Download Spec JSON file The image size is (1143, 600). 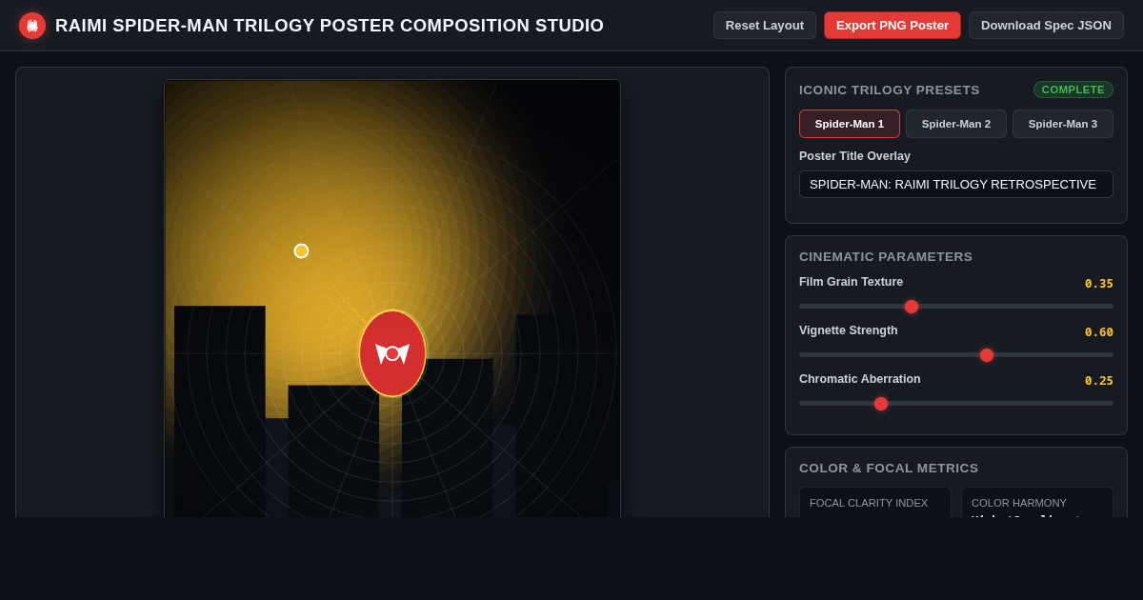tap(1046, 26)
